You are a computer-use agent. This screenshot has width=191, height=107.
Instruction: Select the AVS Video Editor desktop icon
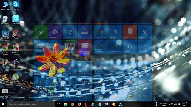[16, 65]
